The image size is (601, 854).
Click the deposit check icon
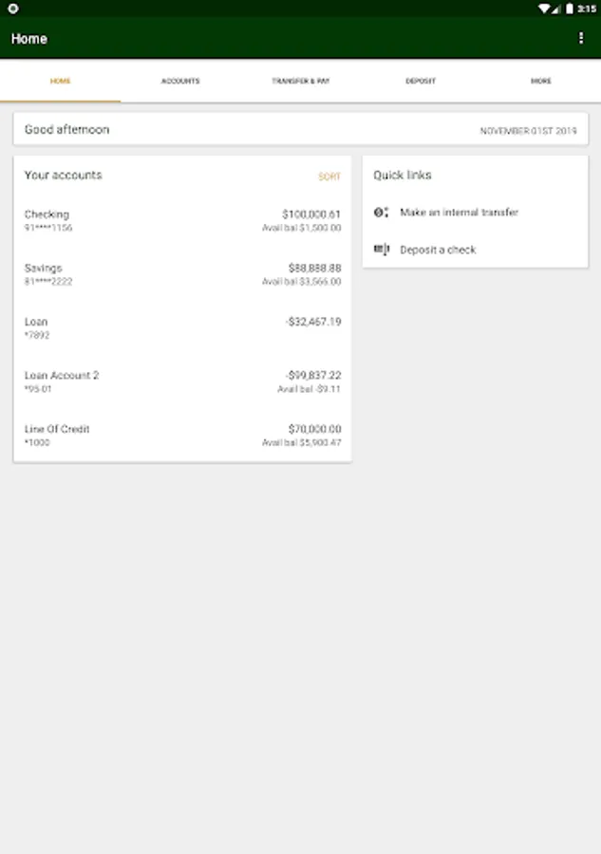point(382,250)
